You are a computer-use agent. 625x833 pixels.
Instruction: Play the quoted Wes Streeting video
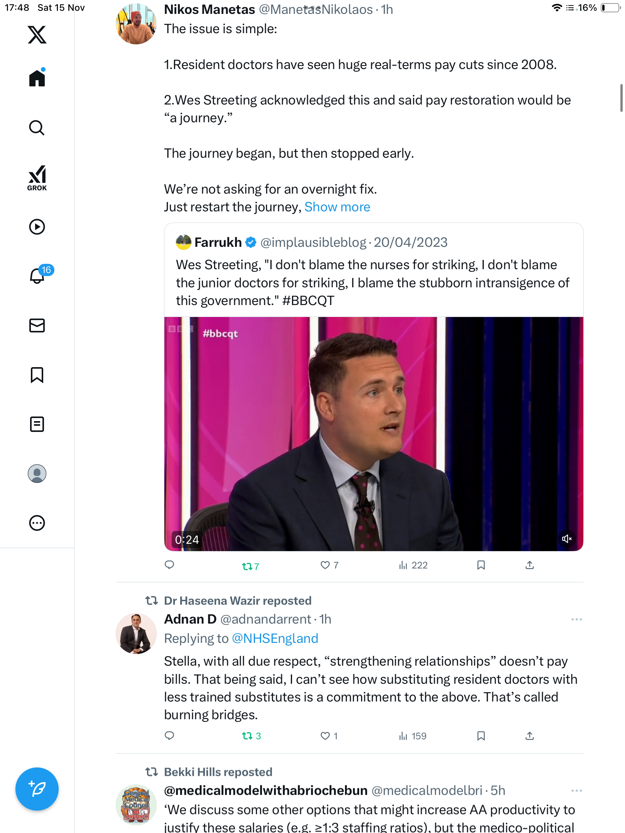373,434
